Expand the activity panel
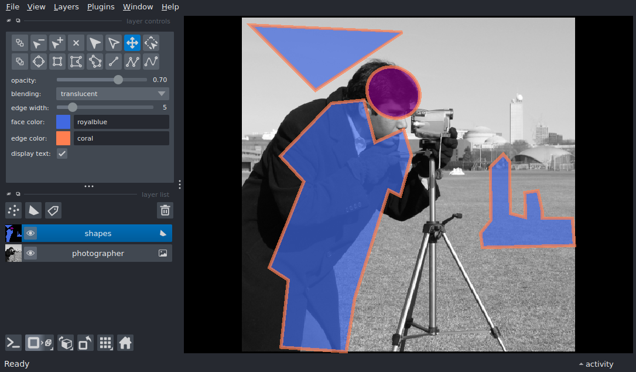 (x=596, y=364)
